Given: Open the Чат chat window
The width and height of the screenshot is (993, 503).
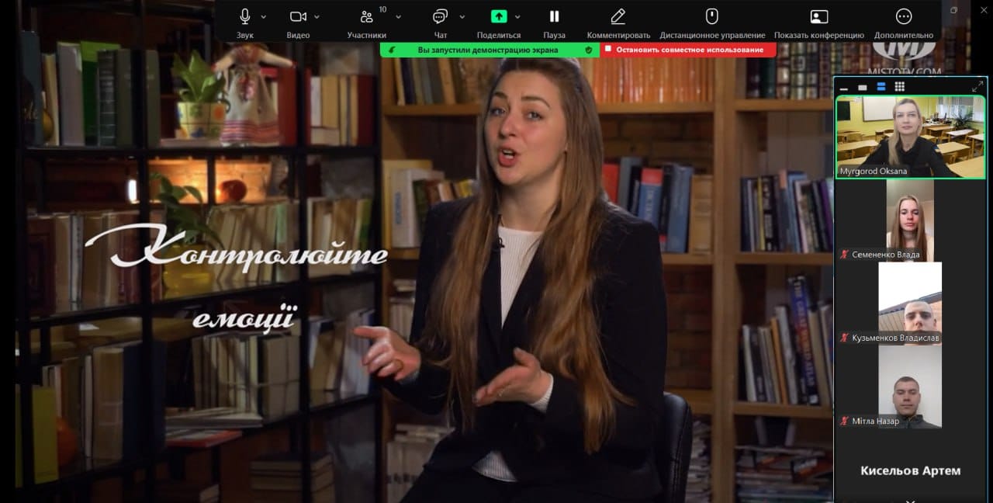Looking at the screenshot, I should 441,17.
